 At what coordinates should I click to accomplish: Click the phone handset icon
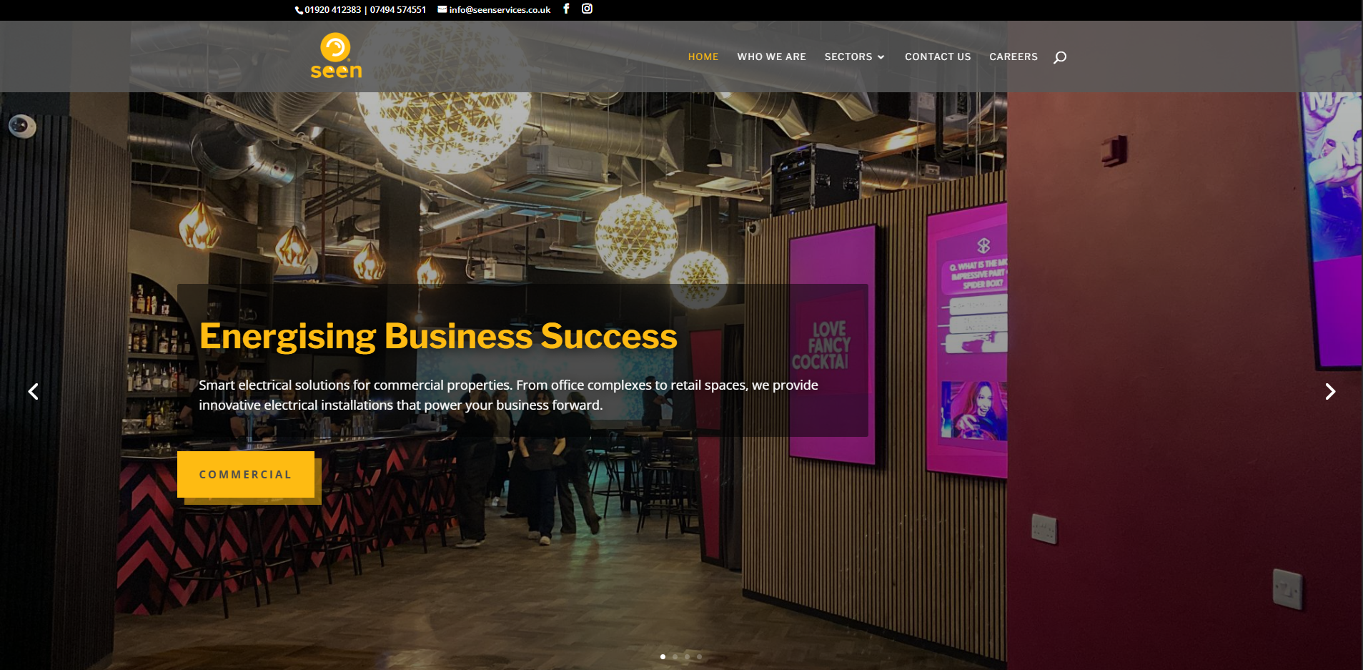click(x=299, y=10)
